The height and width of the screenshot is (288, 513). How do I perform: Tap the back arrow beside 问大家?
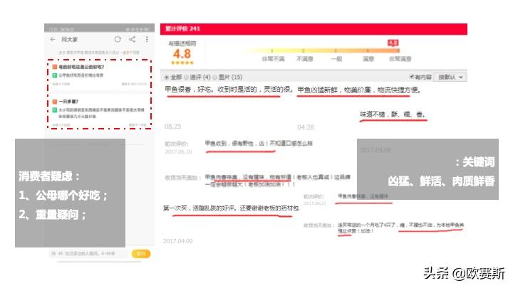pos(53,39)
